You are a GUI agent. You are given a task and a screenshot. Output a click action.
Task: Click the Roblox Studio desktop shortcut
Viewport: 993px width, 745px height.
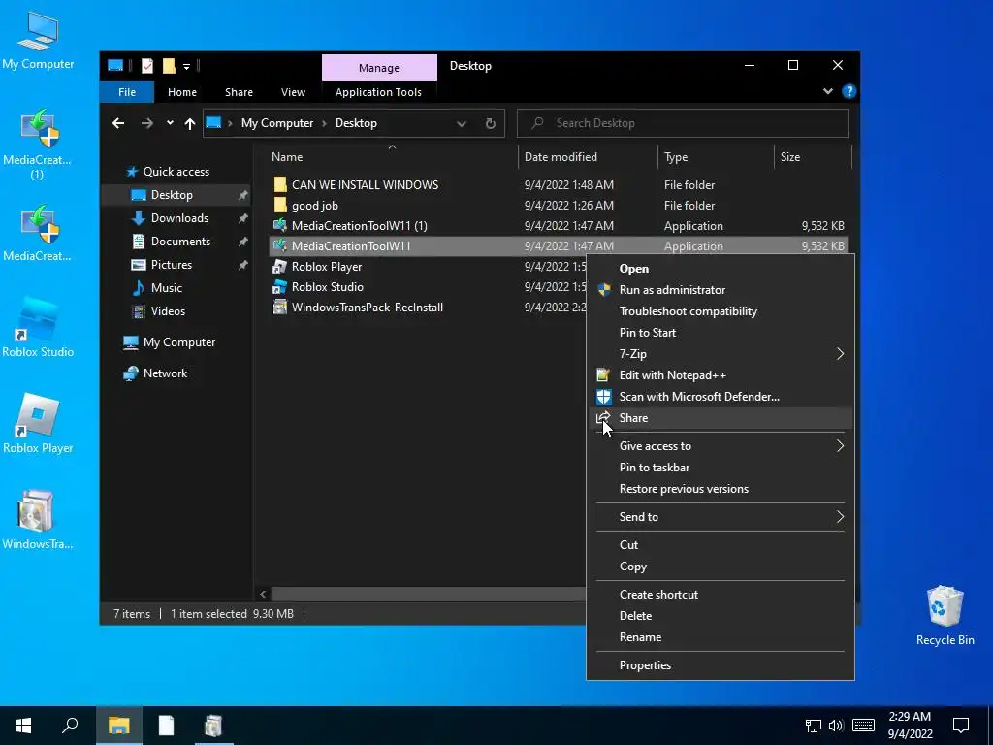click(38, 328)
